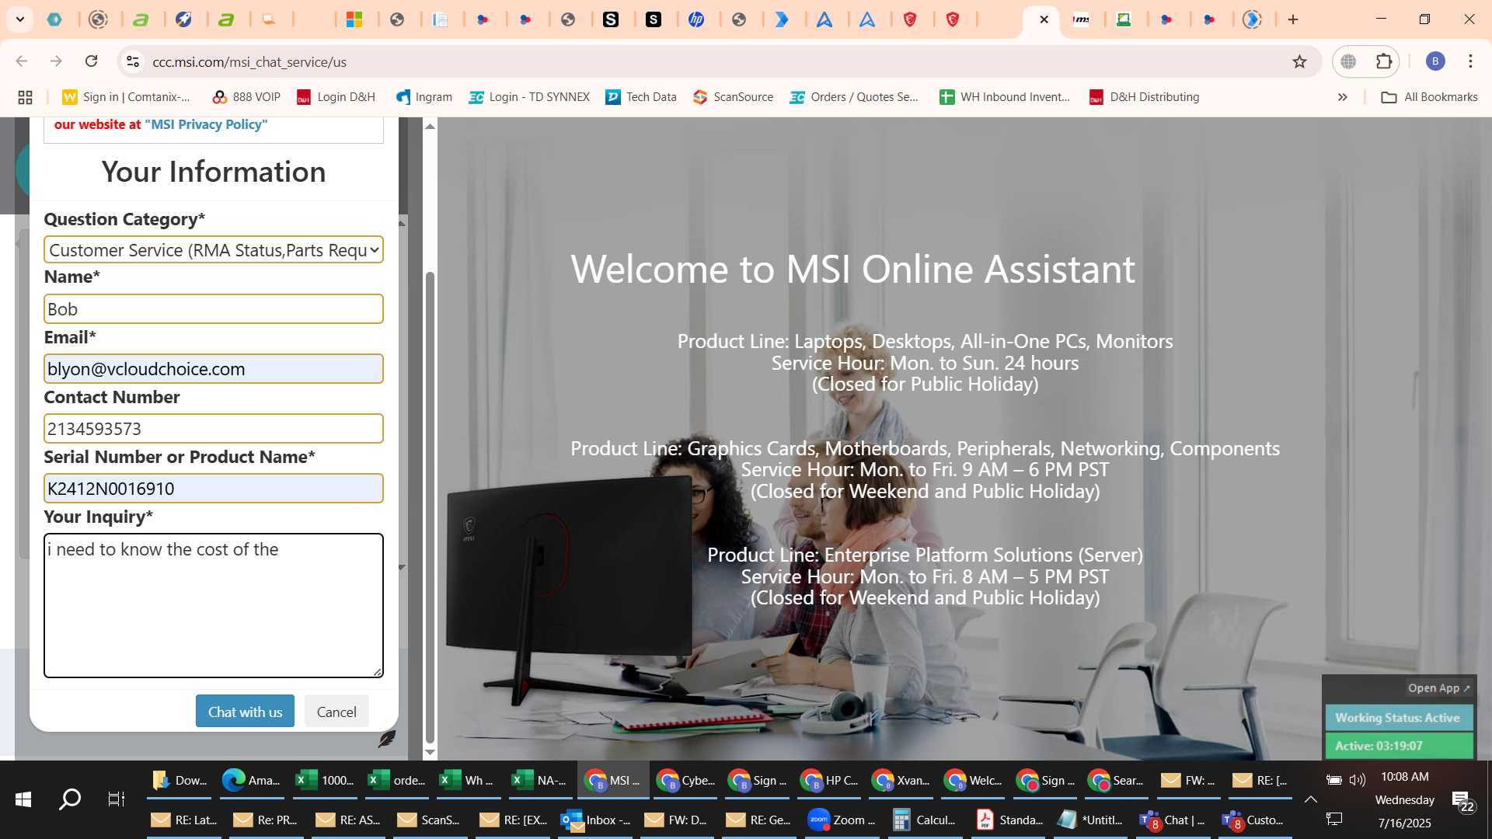Viewport: 1492px width, 839px height.
Task: View site information icon in address bar
Action: (x=133, y=61)
